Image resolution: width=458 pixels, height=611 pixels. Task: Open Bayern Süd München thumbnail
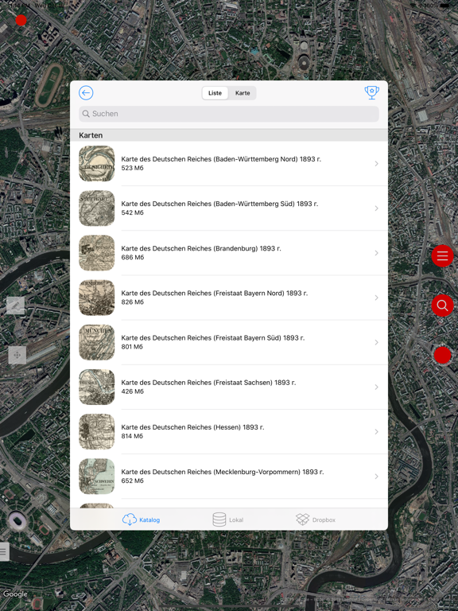(x=96, y=343)
